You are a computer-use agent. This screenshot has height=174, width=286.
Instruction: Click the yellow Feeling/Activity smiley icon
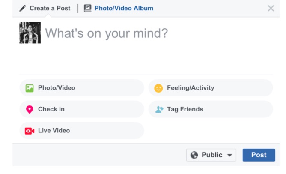pos(158,88)
